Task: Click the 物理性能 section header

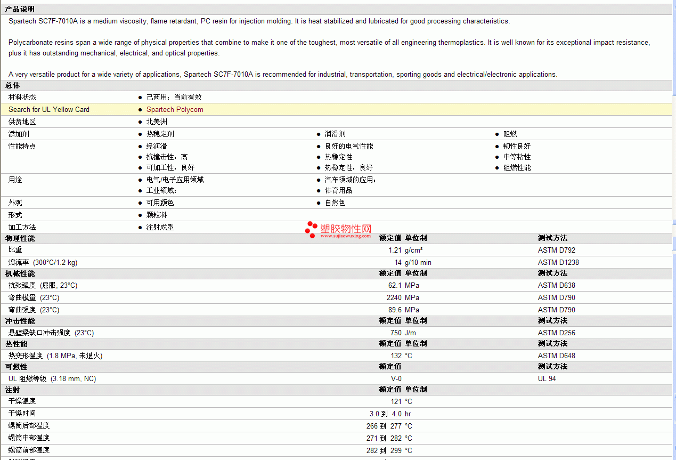Action: tap(20, 238)
